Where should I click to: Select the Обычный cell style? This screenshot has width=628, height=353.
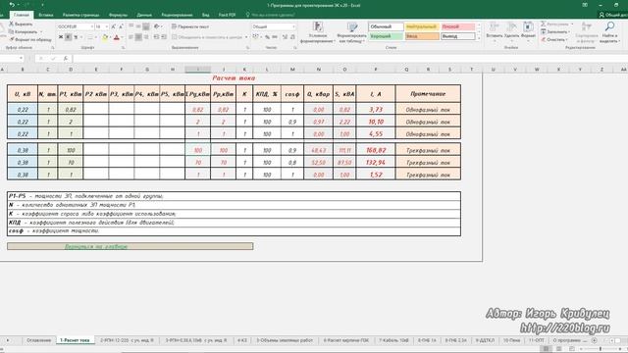tap(386, 26)
